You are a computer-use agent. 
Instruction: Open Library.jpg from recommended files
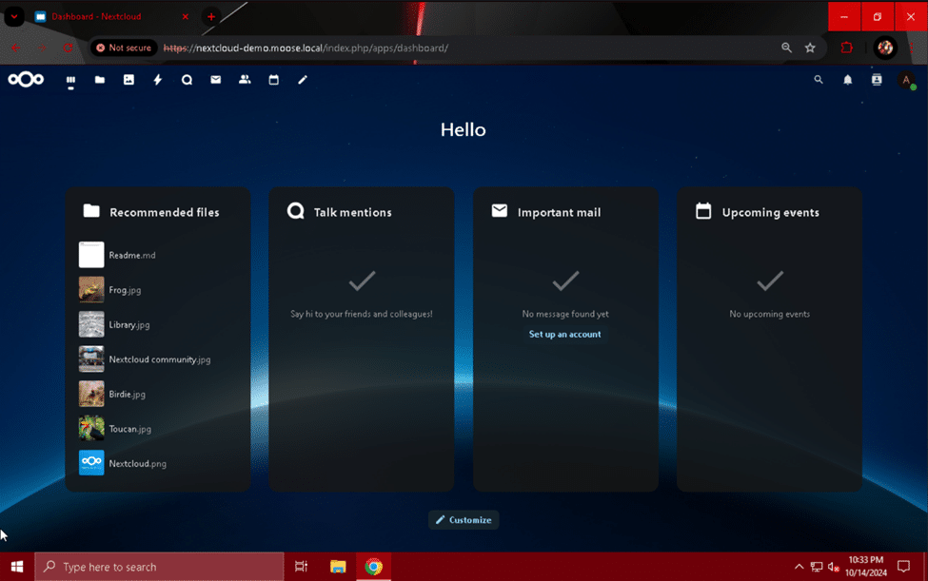pyautogui.click(x=157, y=324)
